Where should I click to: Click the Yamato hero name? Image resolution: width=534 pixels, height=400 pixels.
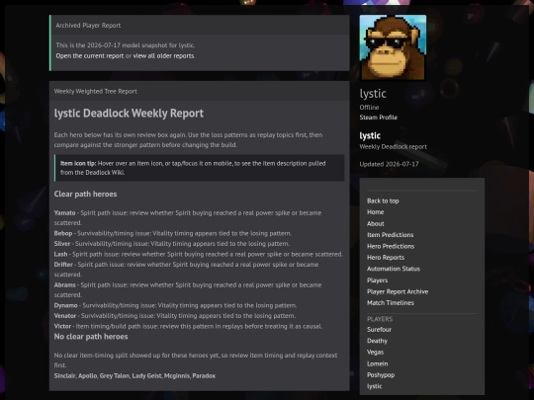pos(64,213)
